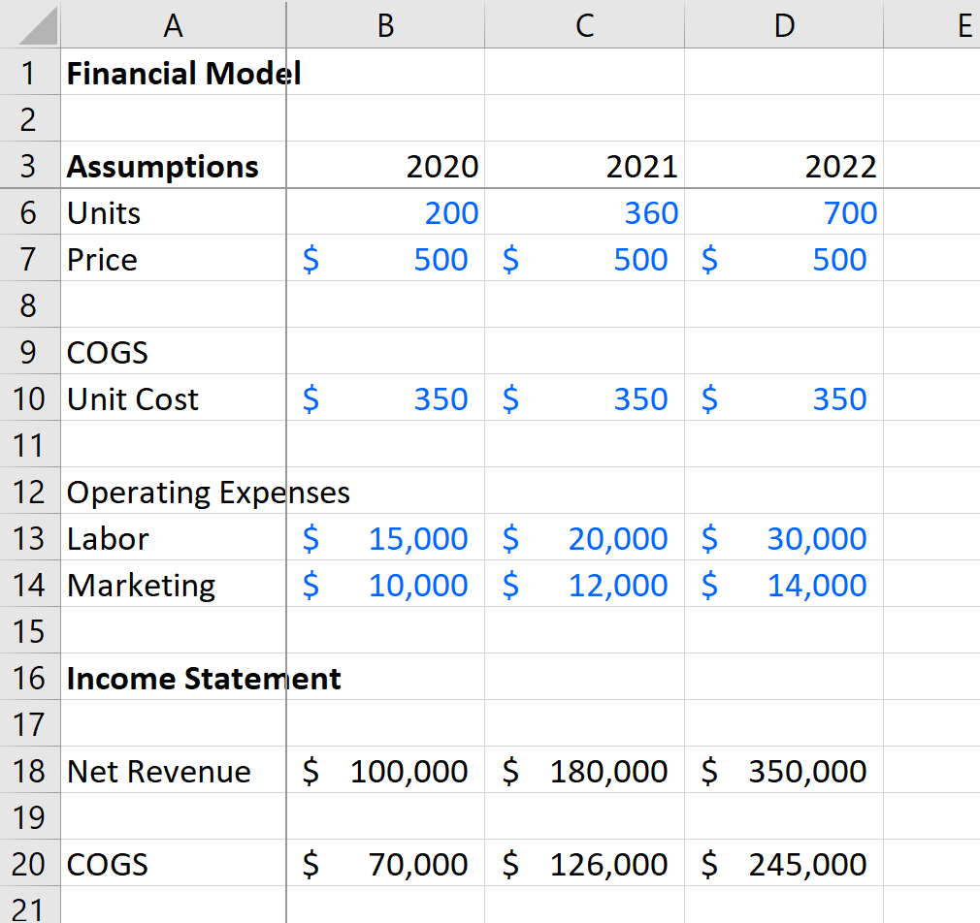Select row 1 header

(x=29, y=73)
